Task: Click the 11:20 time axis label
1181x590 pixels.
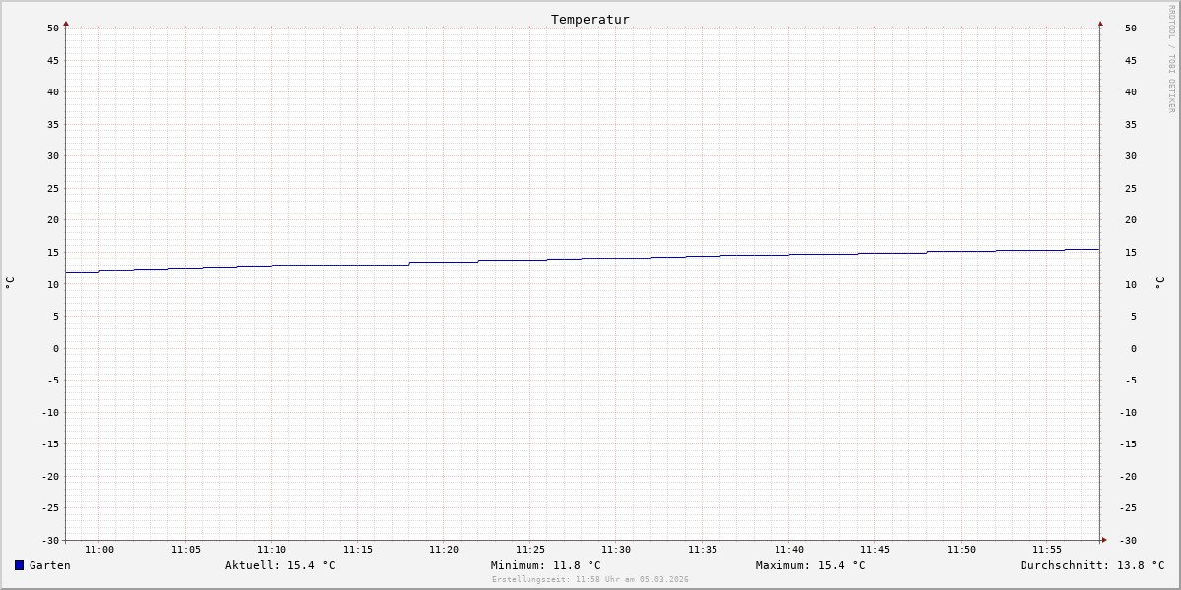Action: (444, 549)
